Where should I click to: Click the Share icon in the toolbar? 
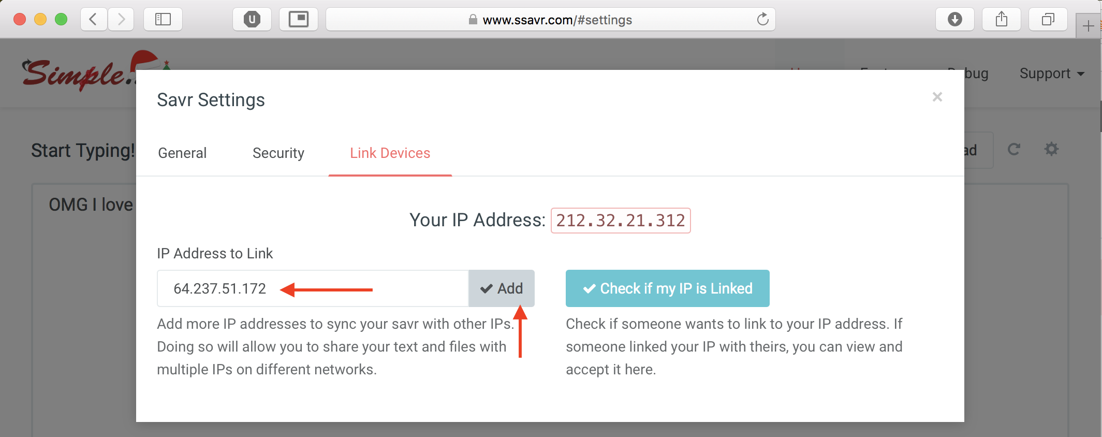1002,20
